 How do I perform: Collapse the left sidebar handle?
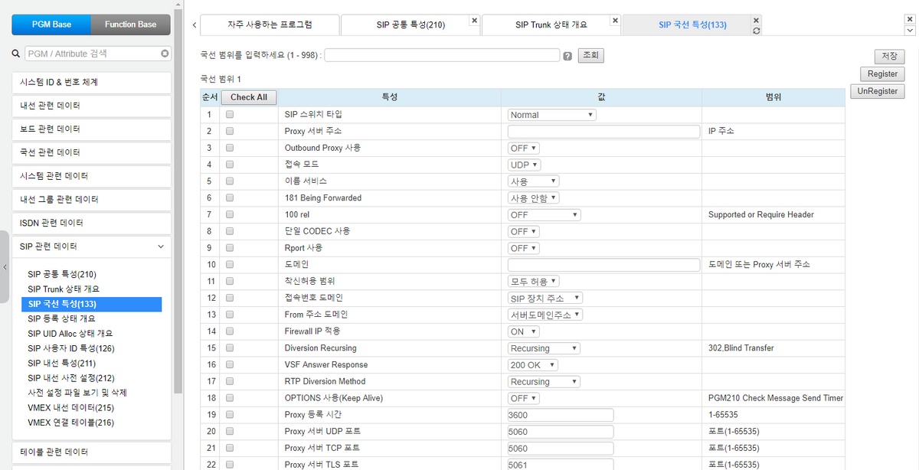(x=4, y=267)
